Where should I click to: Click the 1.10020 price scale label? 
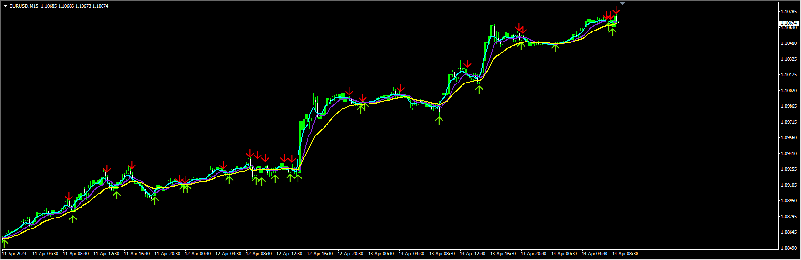pos(789,91)
